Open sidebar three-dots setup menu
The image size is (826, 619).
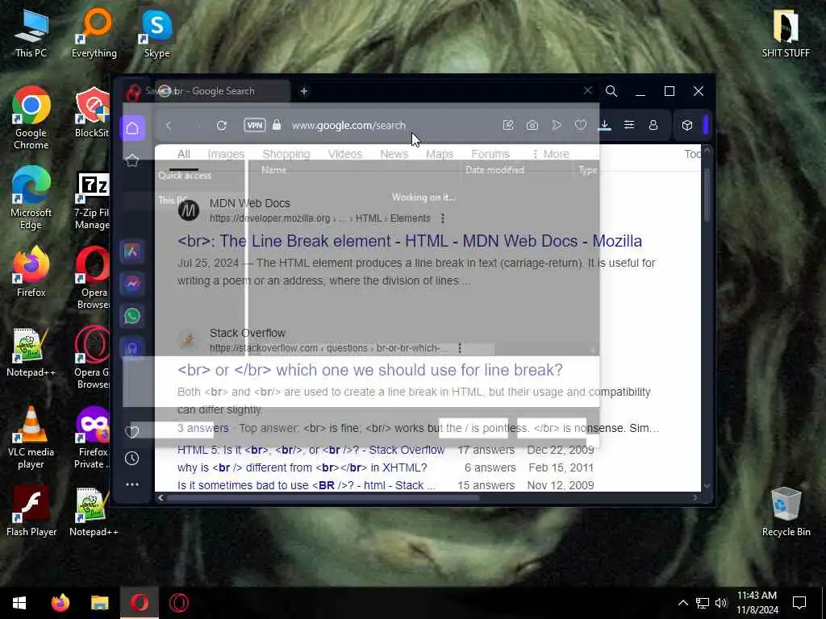click(132, 484)
